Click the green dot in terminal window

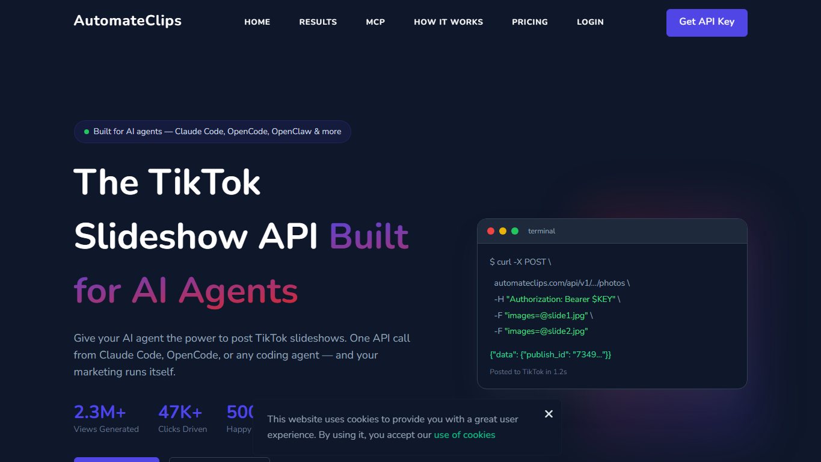click(515, 231)
